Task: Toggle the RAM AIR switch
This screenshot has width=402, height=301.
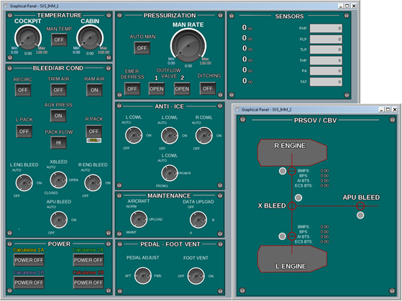Action: point(94,90)
